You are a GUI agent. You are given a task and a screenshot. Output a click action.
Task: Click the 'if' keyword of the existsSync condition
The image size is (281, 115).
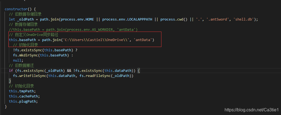[x=11, y=70]
